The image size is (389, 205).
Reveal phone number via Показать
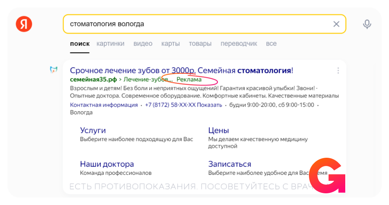[209, 105]
